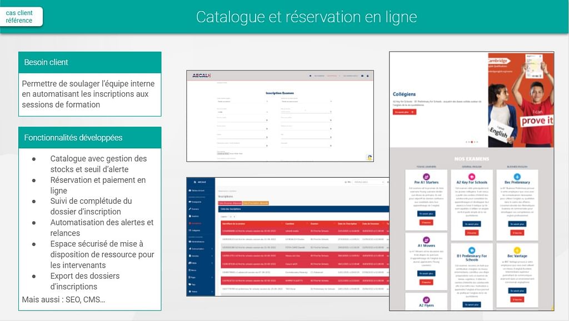Open the top-right dropdown in the inscription form
The width and height of the screenshot is (569, 321).
point(307,102)
